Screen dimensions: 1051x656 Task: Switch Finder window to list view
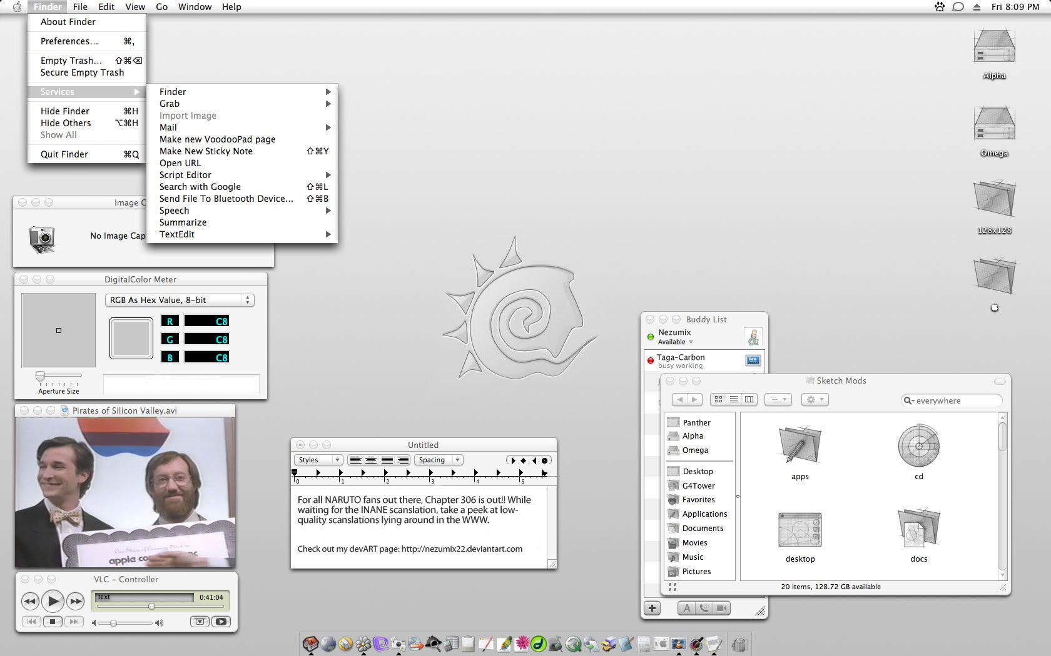click(x=734, y=399)
